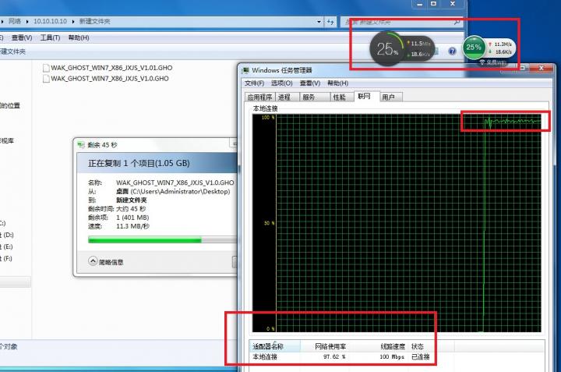Click 网络 in address breadcrumb
This screenshot has height=372, width=561.
[15, 22]
